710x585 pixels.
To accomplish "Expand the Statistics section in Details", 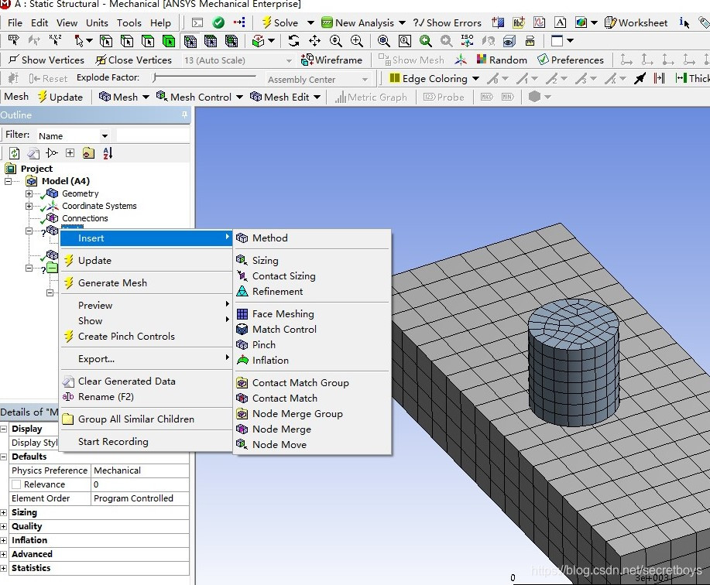I will click(4, 568).
